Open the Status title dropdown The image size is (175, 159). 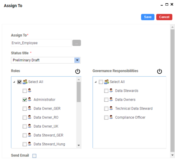pyautogui.click(x=77, y=60)
